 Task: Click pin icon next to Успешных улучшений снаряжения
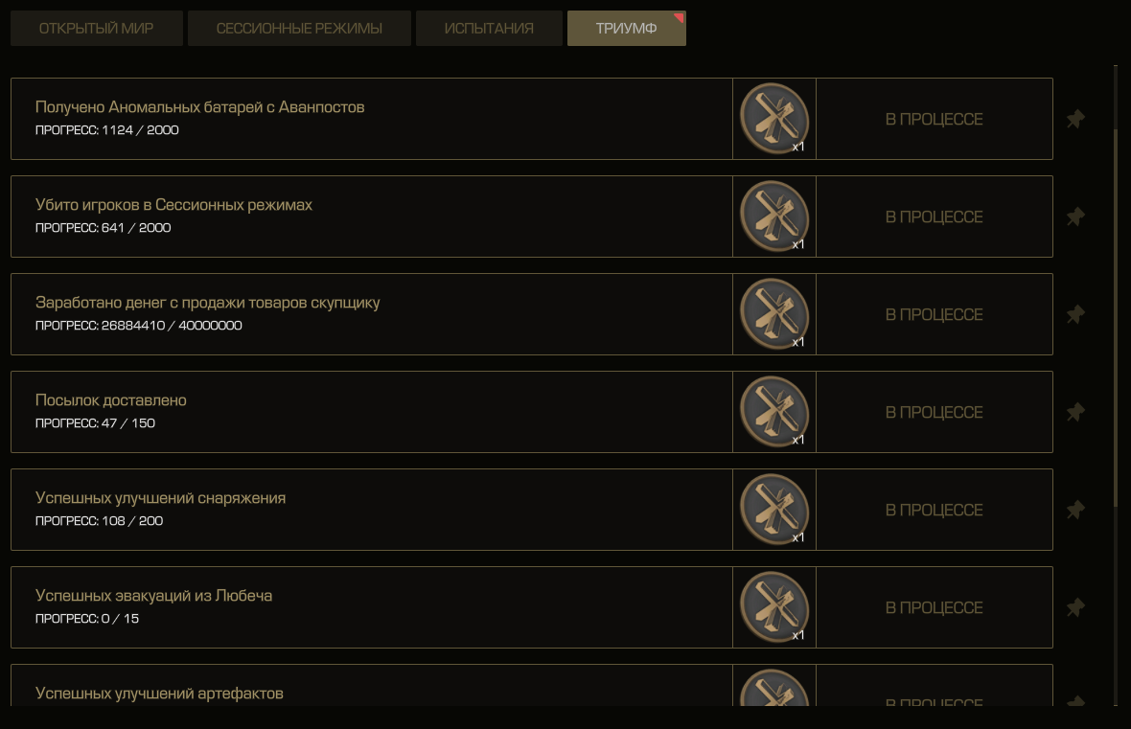click(x=1075, y=510)
